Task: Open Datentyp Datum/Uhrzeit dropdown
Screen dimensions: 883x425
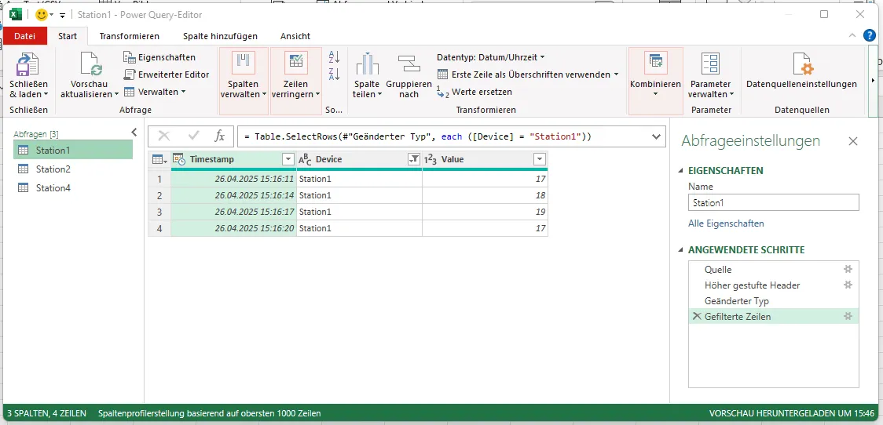Action: (x=491, y=57)
